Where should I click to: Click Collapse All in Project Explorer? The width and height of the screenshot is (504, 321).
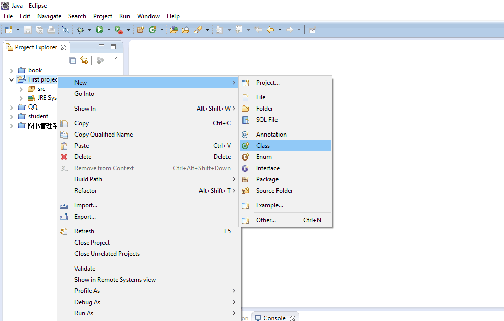point(73,60)
